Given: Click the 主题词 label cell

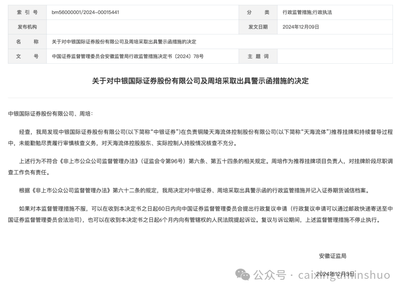Looking at the screenshot, I should coord(258,56).
